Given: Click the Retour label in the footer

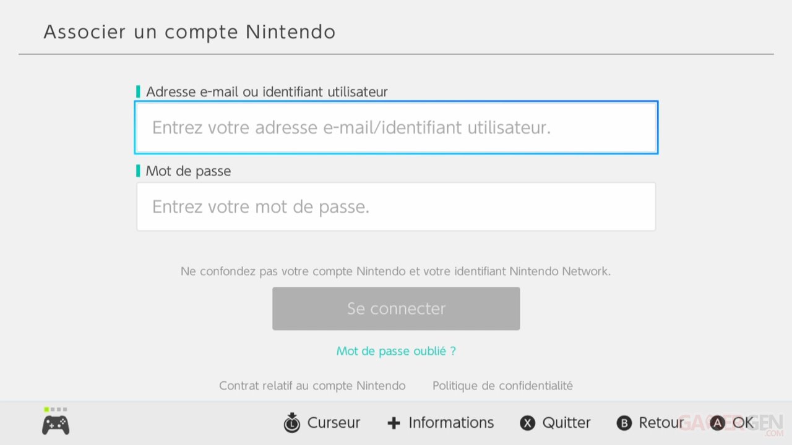Looking at the screenshot, I should click(x=661, y=423).
